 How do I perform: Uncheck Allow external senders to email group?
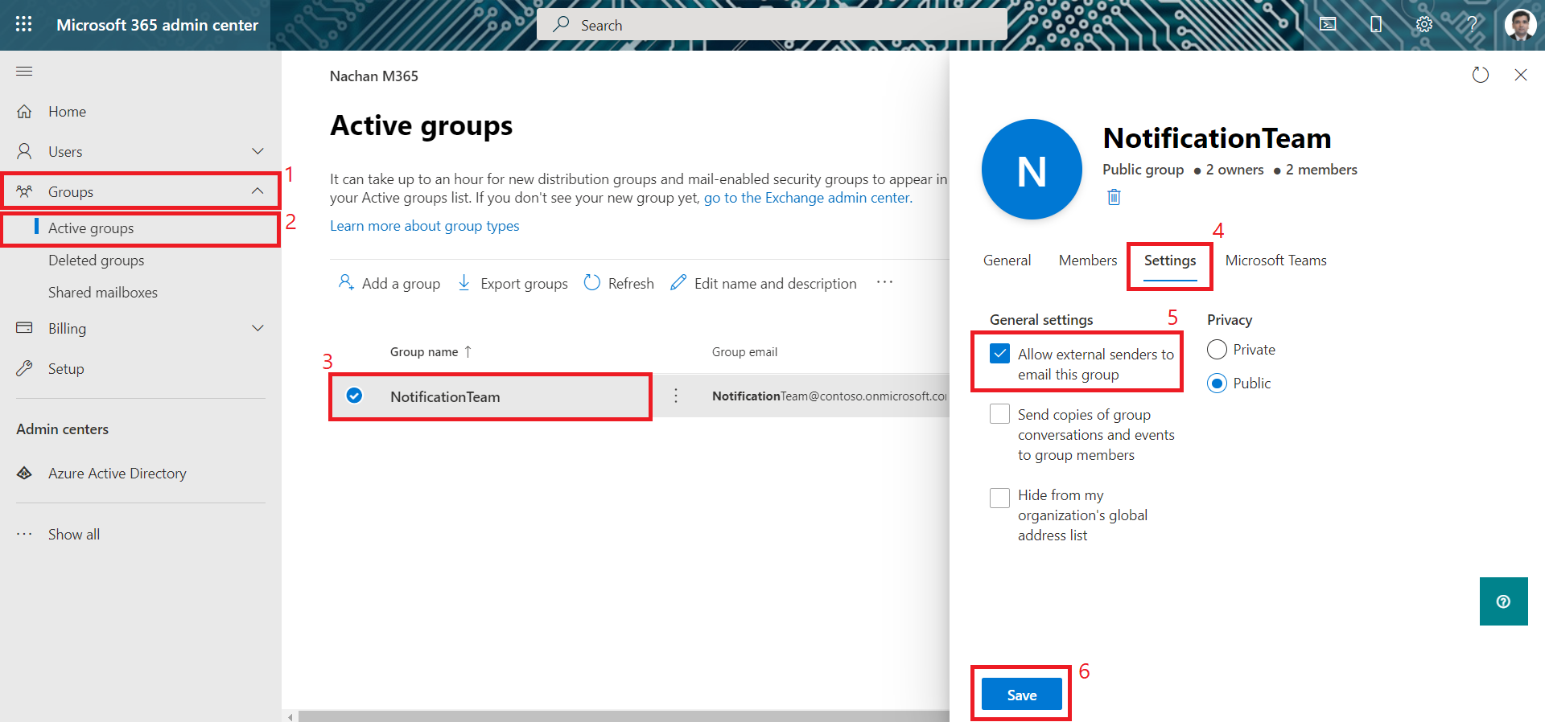999,354
